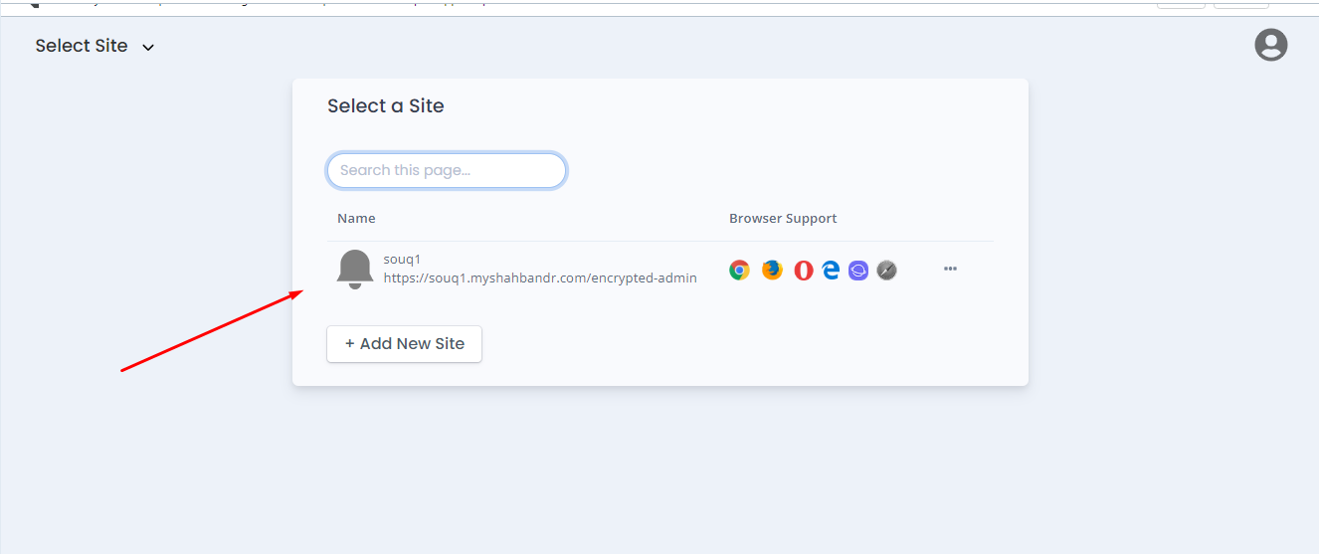The image size is (1319, 554).
Task: Expand the Select Site chevron arrow
Action: [x=148, y=47]
